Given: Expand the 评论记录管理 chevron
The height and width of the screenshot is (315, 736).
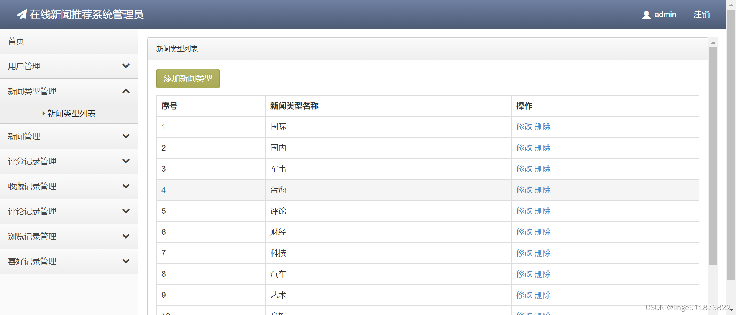Looking at the screenshot, I should click(x=126, y=211).
